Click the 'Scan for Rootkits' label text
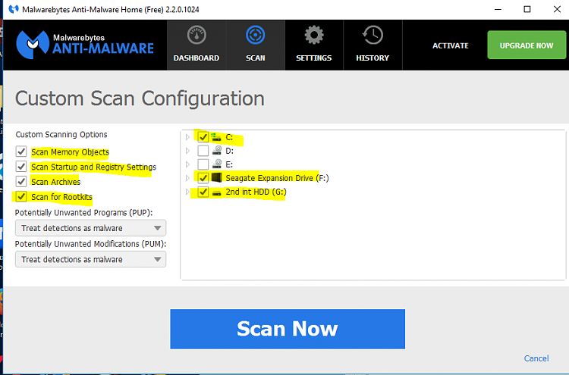The image size is (569, 375). click(x=61, y=197)
